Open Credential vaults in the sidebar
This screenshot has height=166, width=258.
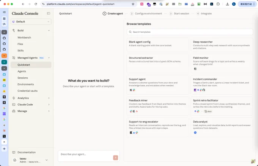coord(27,91)
